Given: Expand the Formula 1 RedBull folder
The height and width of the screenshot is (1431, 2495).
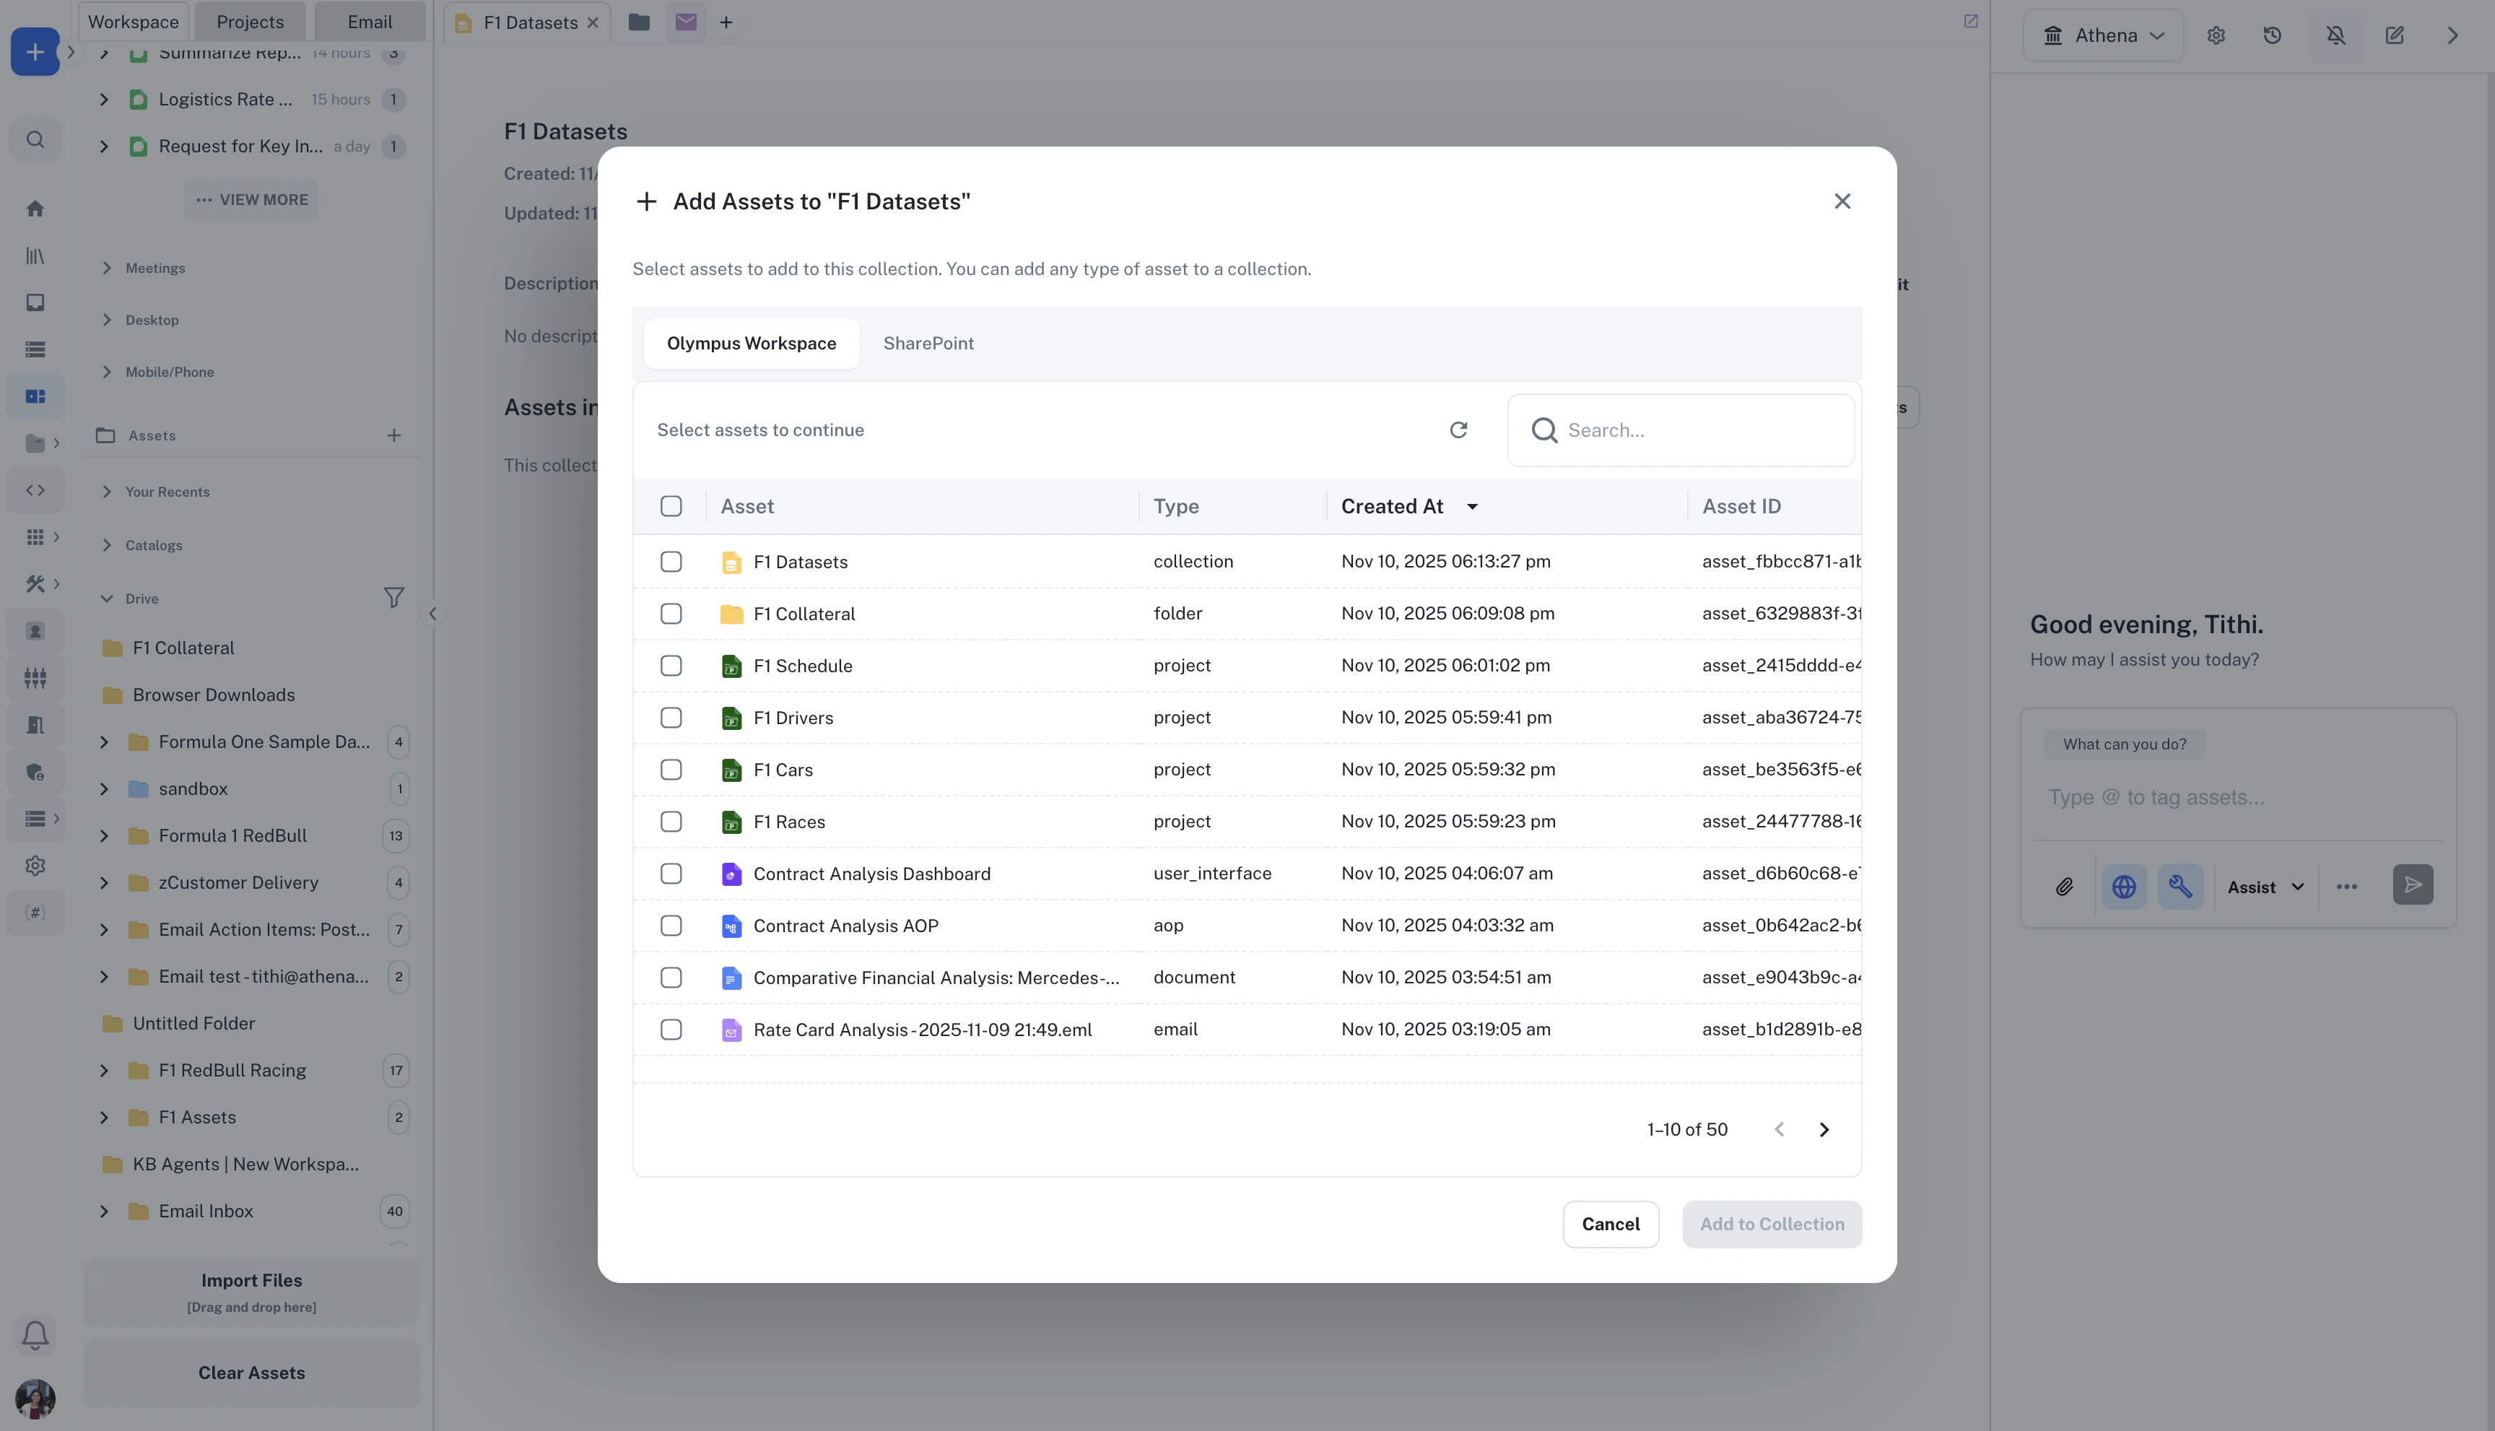Looking at the screenshot, I should coord(104,835).
